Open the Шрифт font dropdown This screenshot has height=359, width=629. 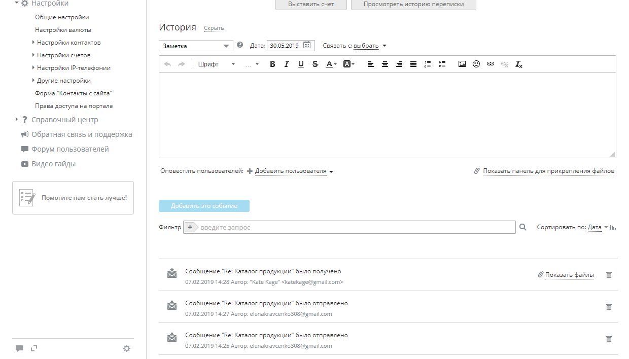pyautogui.click(x=217, y=64)
